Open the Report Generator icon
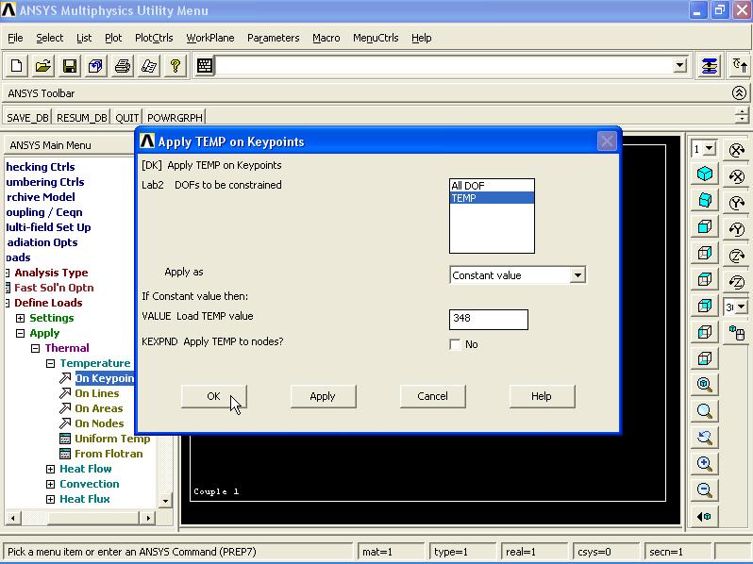 click(x=149, y=66)
